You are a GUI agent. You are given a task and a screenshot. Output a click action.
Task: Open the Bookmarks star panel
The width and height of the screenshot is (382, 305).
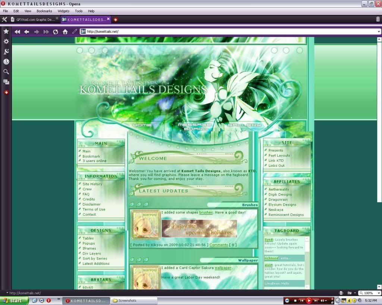pyautogui.click(x=6, y=31)
